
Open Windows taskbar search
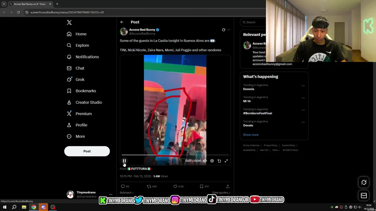click(x=14, y=207)
